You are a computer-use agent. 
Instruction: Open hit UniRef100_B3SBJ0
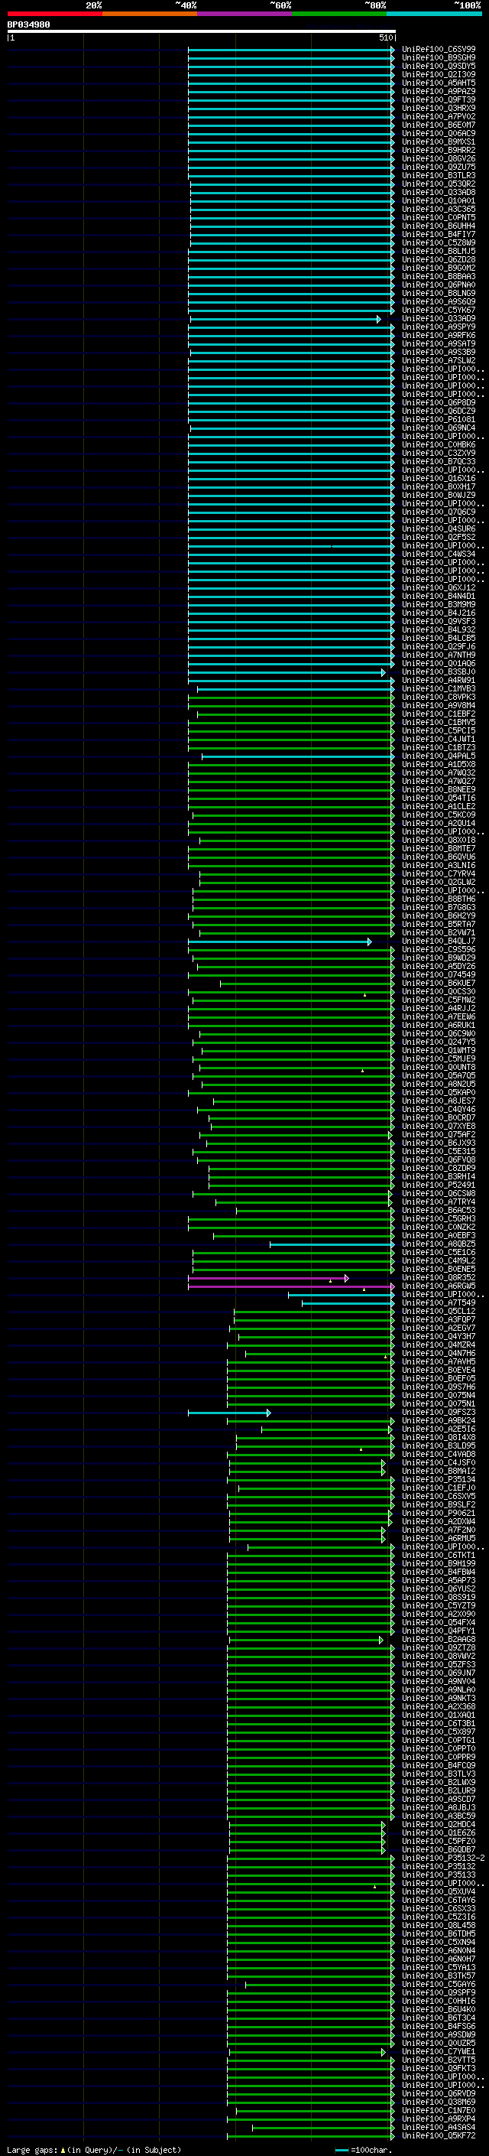(x=438, y=672)
